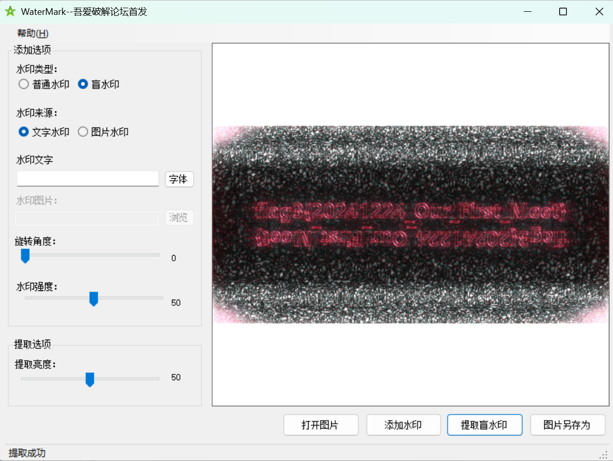
Task: Click the 提取盲水印 button
Action: tap(484, 425)
